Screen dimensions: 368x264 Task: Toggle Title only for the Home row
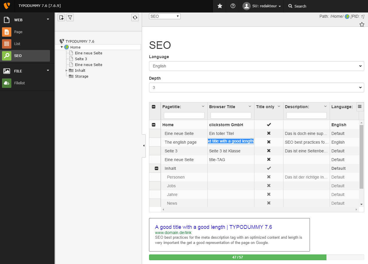click(x=269, y=124)
